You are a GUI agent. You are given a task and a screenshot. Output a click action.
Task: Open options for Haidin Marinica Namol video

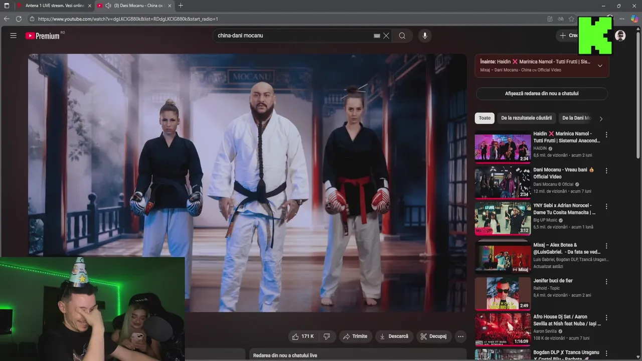click(606, 135)
